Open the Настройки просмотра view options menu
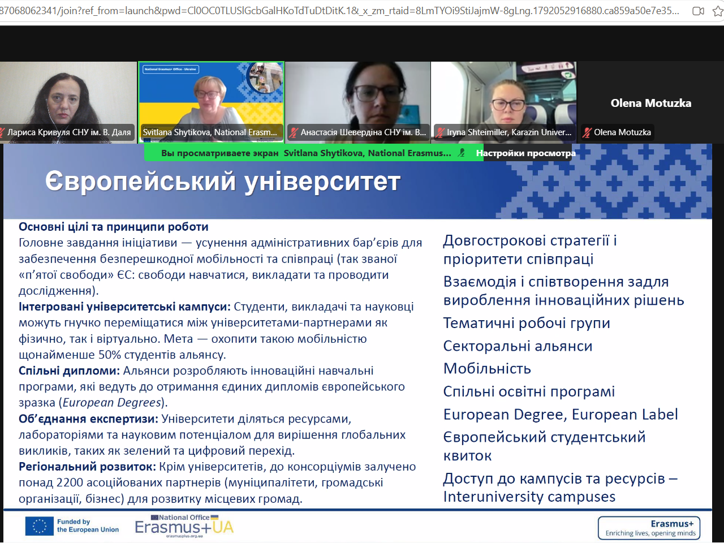The image size is (724, 543). [x=525, y=153]
